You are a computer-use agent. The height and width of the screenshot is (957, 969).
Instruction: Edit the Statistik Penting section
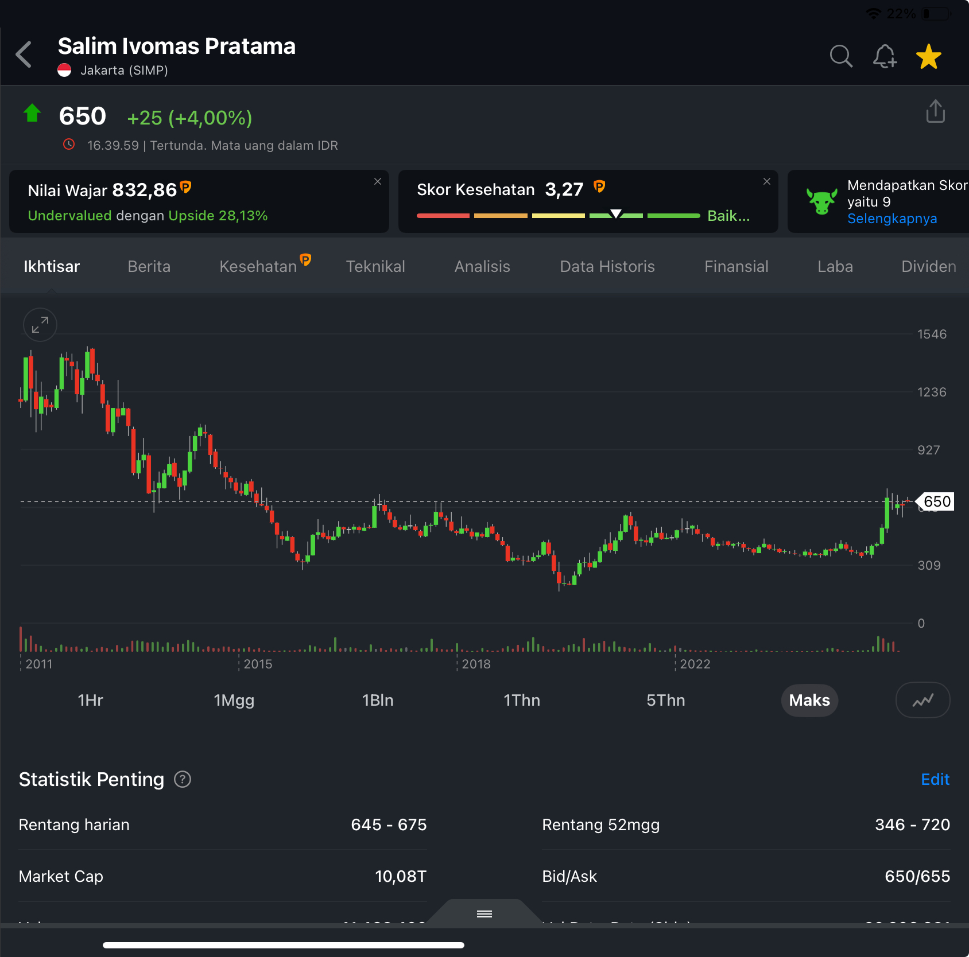pos(935,779)
